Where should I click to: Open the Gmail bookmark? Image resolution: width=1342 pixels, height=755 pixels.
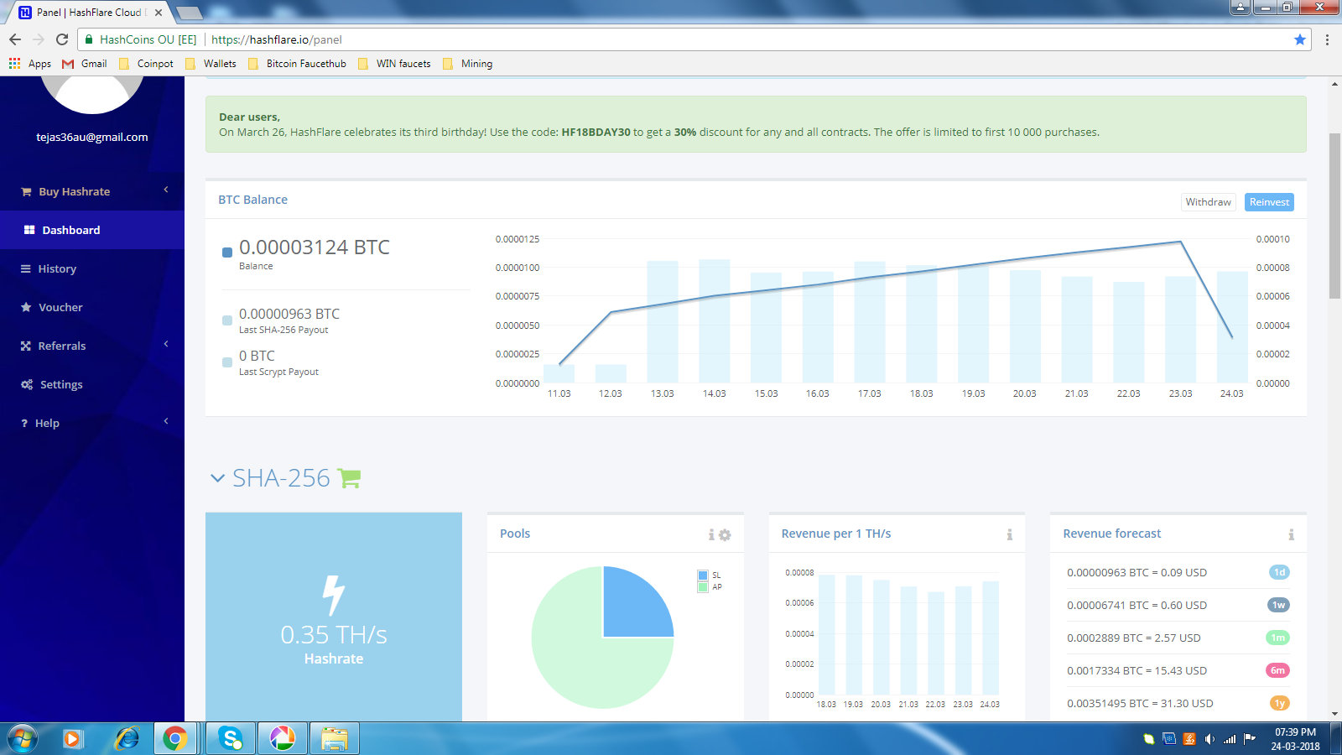click(x=85, y=64)
